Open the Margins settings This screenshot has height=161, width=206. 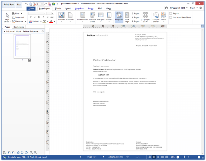click(x=101, y=17)
